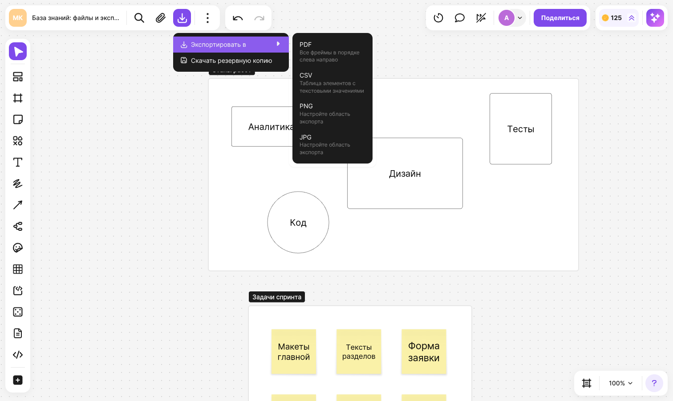Add a document from sidebar

18,333
